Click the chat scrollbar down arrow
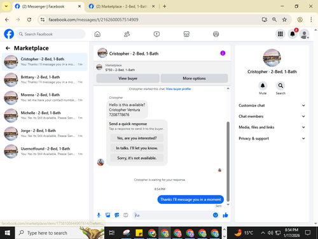Viewport: 318px width, 239px height. [228, 205]
